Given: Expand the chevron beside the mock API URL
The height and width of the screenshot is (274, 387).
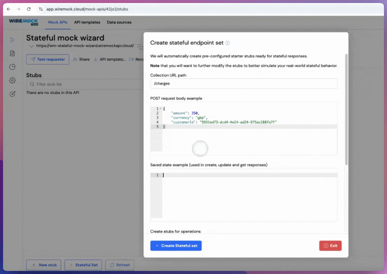Looking at the screenshot, I should click(x=31, y=46).
